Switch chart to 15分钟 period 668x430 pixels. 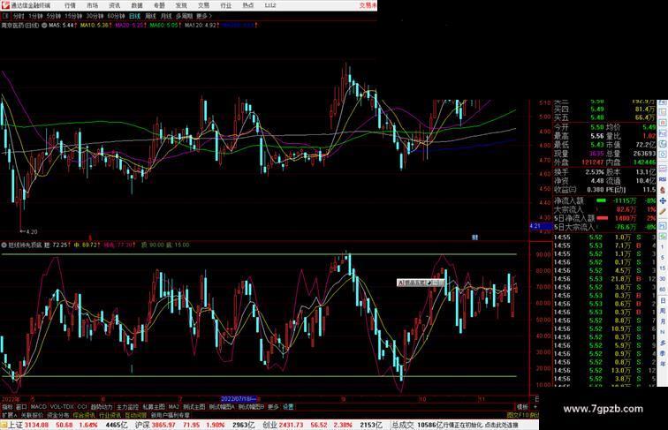pyautogui.click(x=73, y=16)
